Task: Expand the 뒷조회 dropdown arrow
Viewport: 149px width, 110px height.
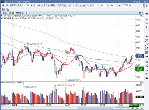Action: point(130,5)
